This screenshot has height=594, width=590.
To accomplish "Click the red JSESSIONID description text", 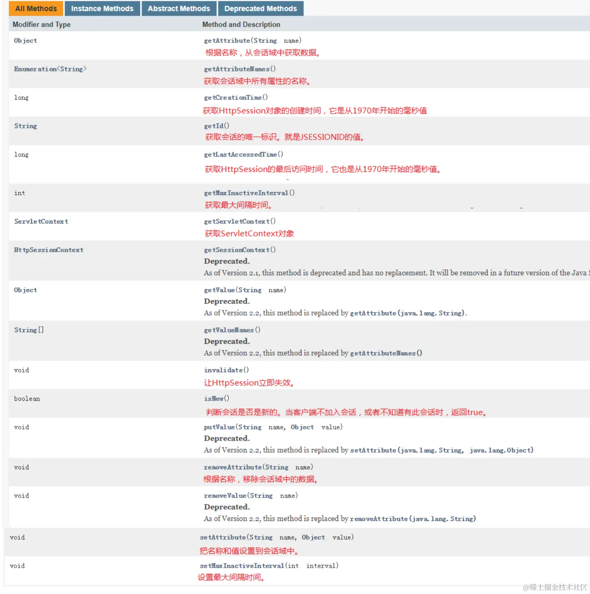I will (285, 137).
